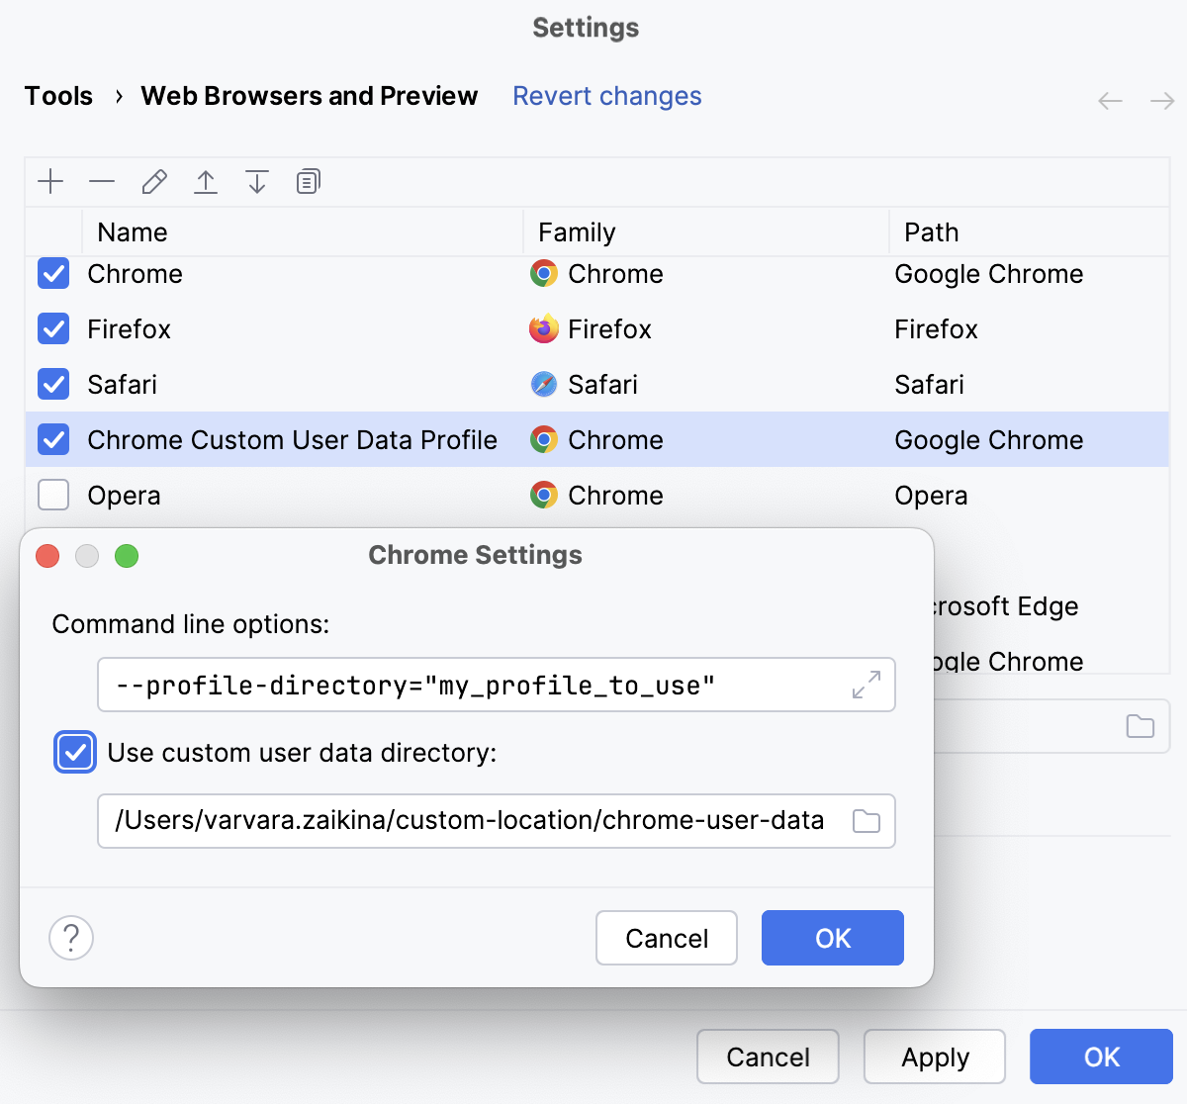Duplicate the selected browser entry
Screen dimensions: 1187x1104
pyautogui.click(x=308, y=182)
